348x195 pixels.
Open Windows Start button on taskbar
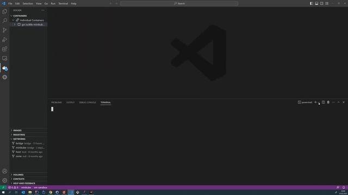tap(3, 192)
